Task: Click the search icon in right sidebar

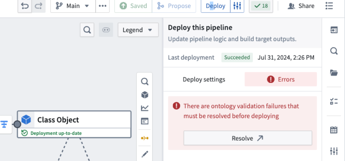Action: point(334,51)
